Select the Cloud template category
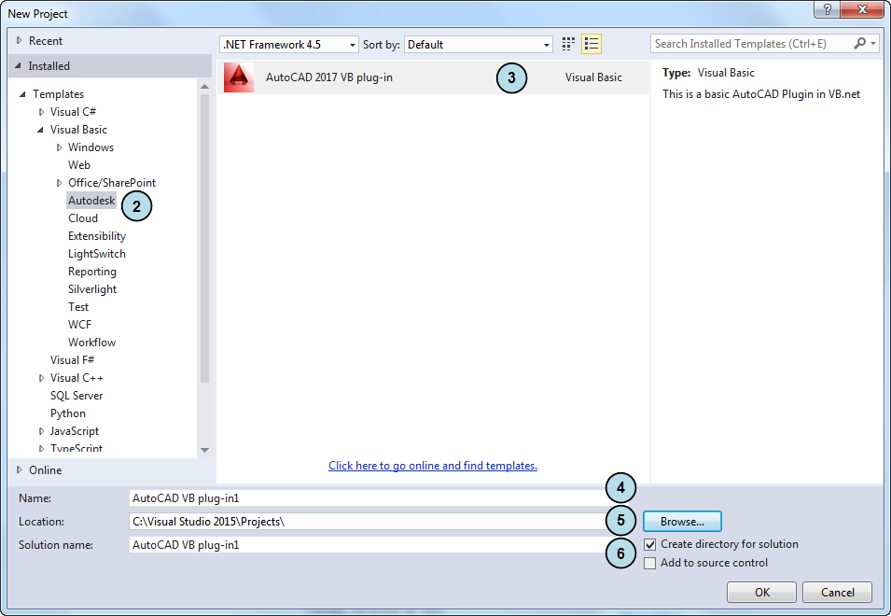The height and width of the screenshot is (616, 891). click(83, 218)
